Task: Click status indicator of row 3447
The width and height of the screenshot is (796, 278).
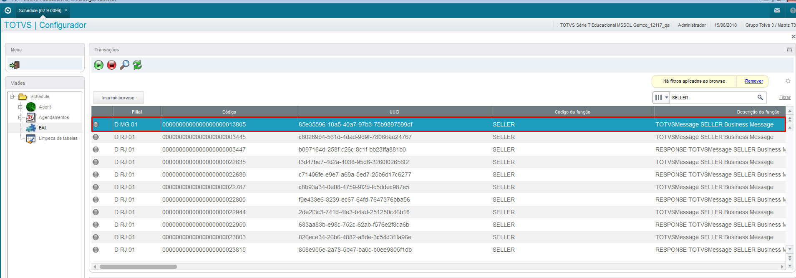Action: [x=96, y=149]
